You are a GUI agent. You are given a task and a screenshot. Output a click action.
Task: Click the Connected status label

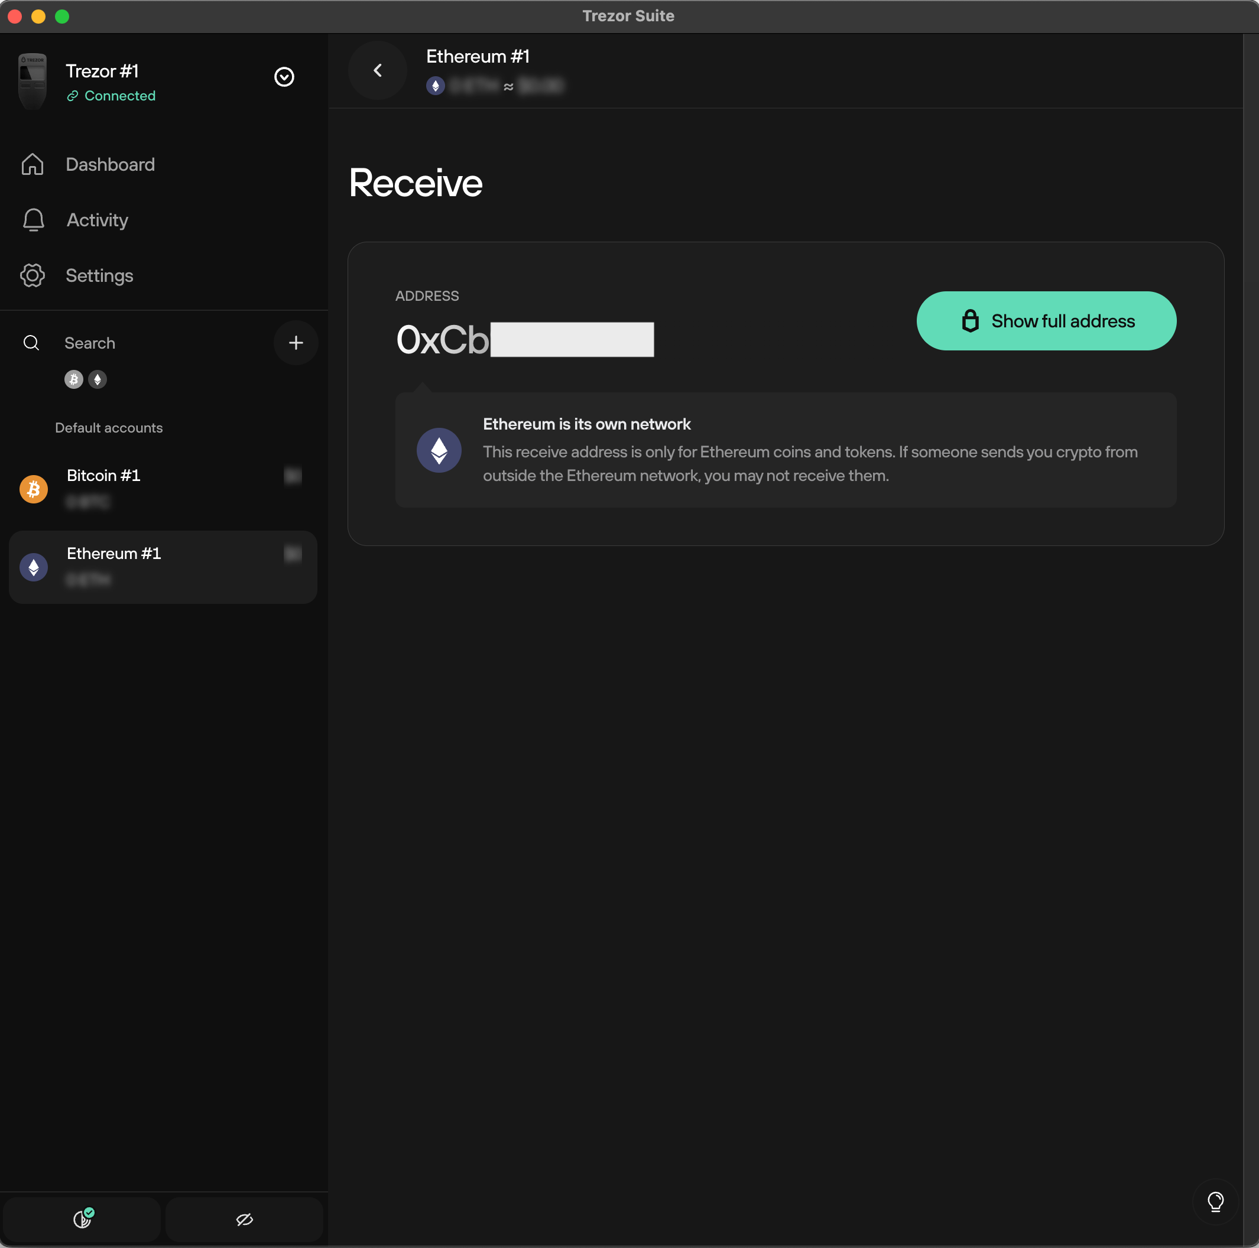[112, 96]
